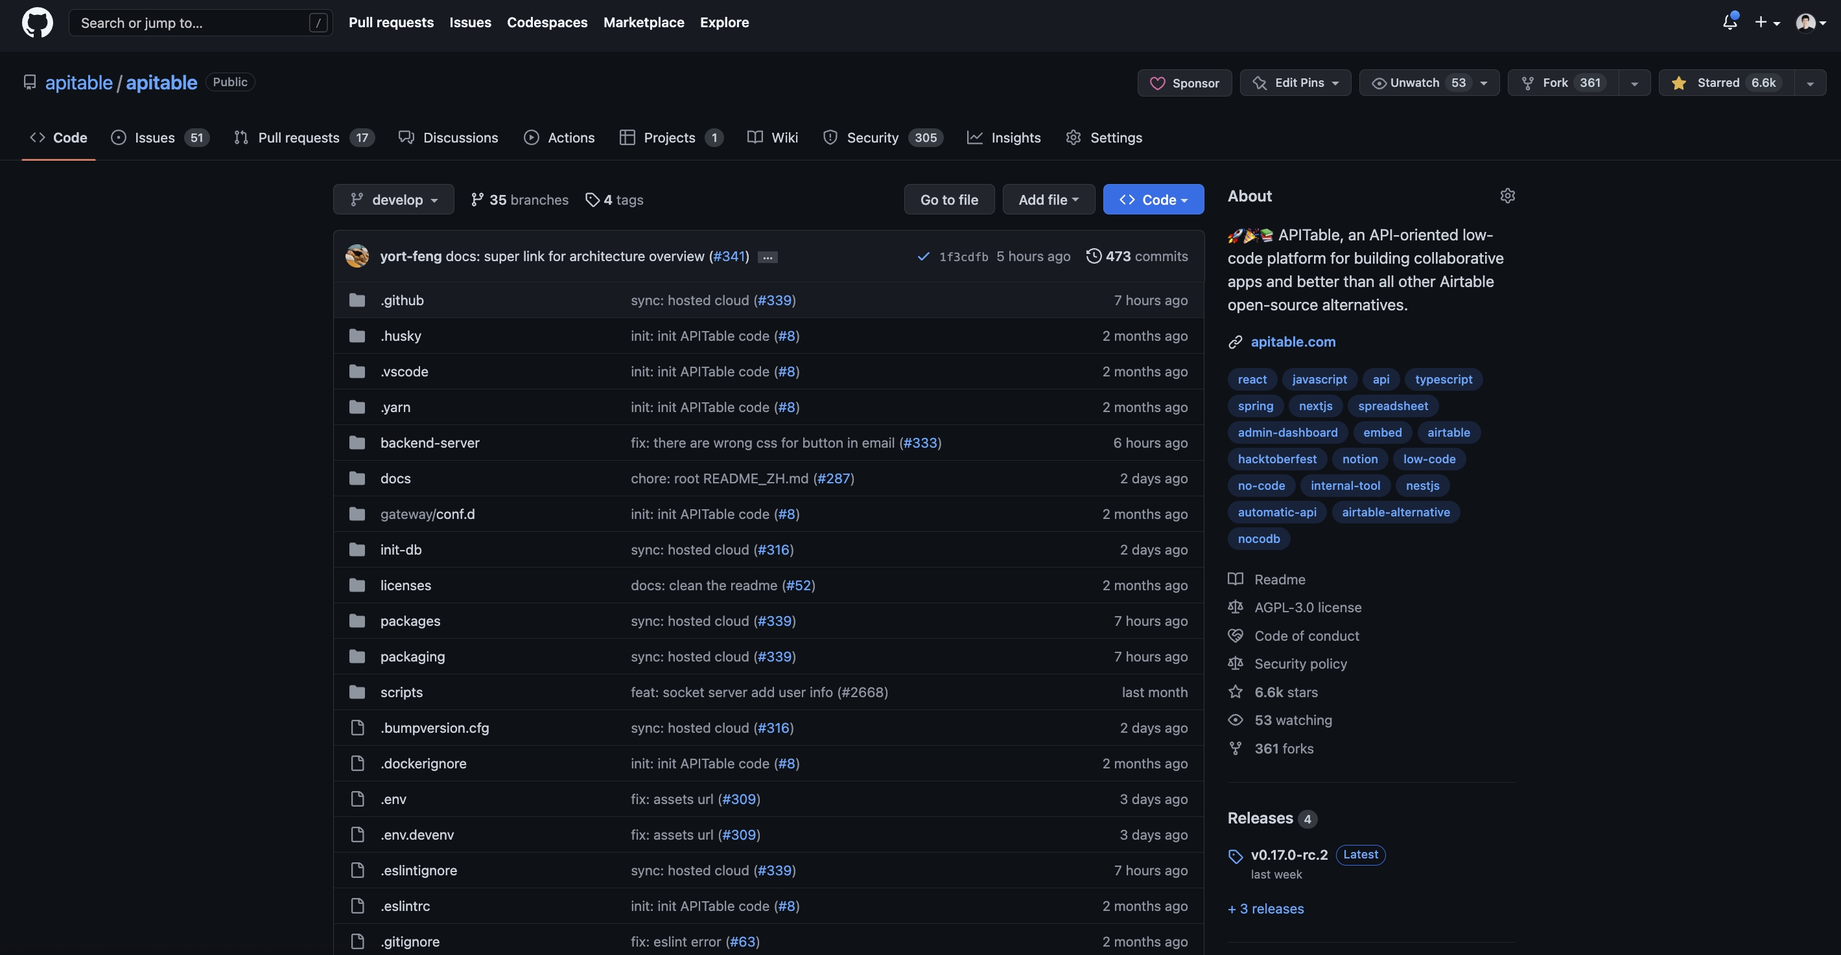Click Explore in the top navigation

coord(724,22)
